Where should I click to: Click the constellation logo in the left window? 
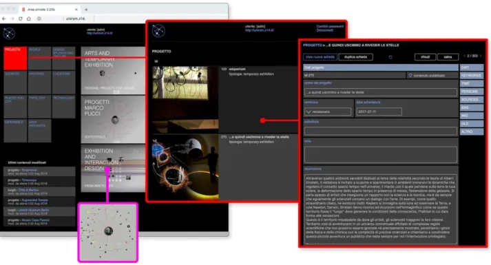click(9, 33)
